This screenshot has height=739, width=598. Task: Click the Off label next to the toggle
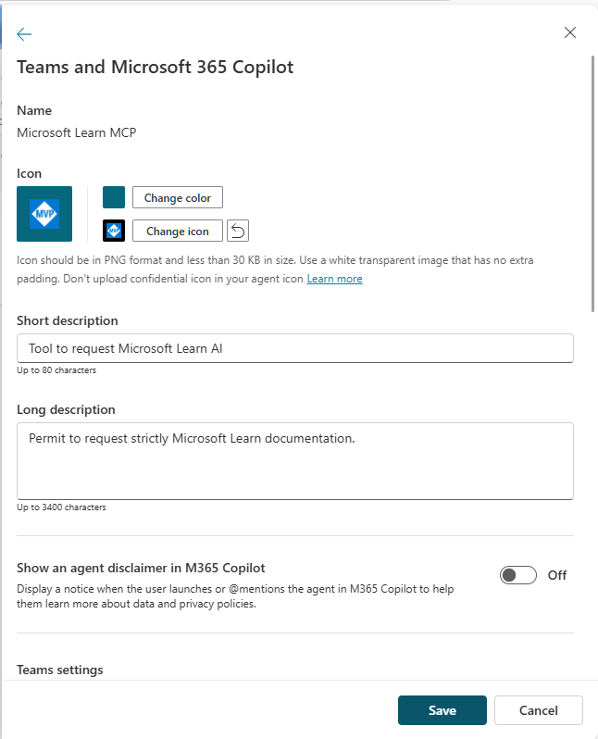point(556,575)
